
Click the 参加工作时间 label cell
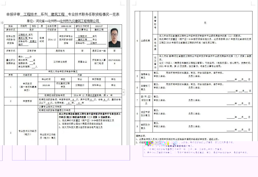tap(82, 26)
